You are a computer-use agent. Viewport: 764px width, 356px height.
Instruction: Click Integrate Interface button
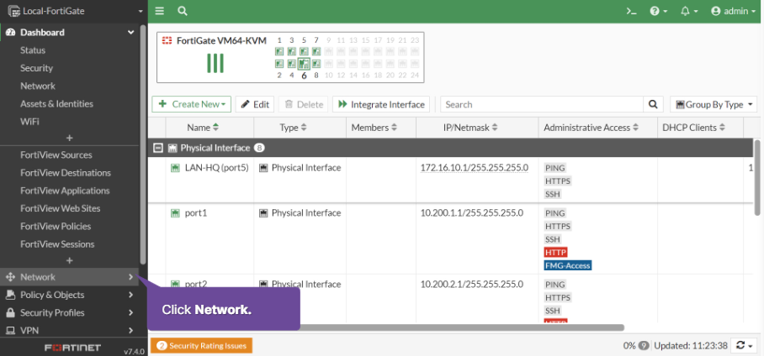coord(381,104)
